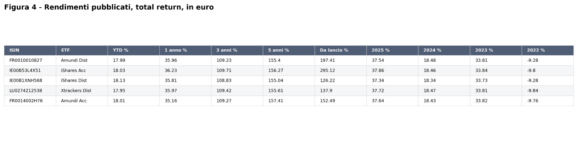Click the IE00B53L4X51 ISIN cell

[x=30, y=71]
